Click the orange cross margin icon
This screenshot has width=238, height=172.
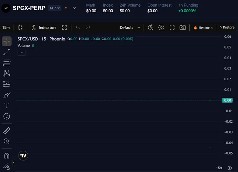[x=66, y=8]
